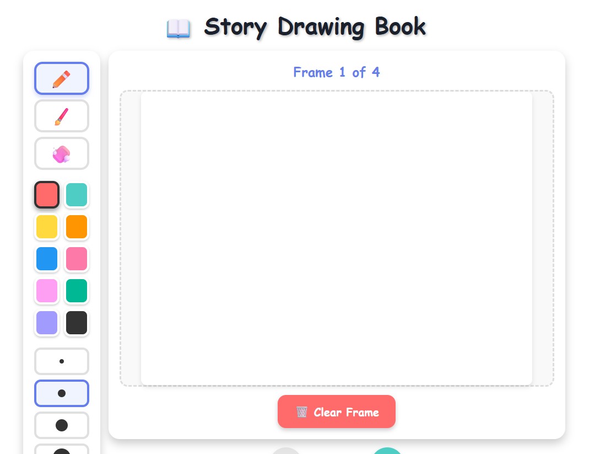Select the extra-large brush size option
The image size is (600, 454).
click(62, 451)
